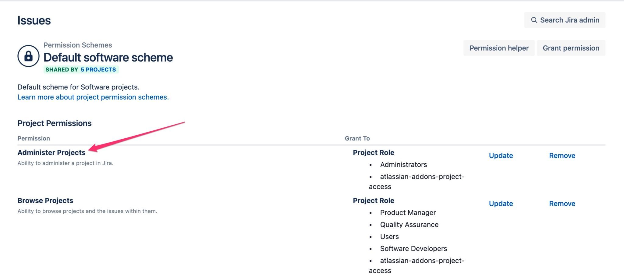The height and width of the screenshot is (277, 624).
Task: Click the Grant permission button
Action: [571, 48]
